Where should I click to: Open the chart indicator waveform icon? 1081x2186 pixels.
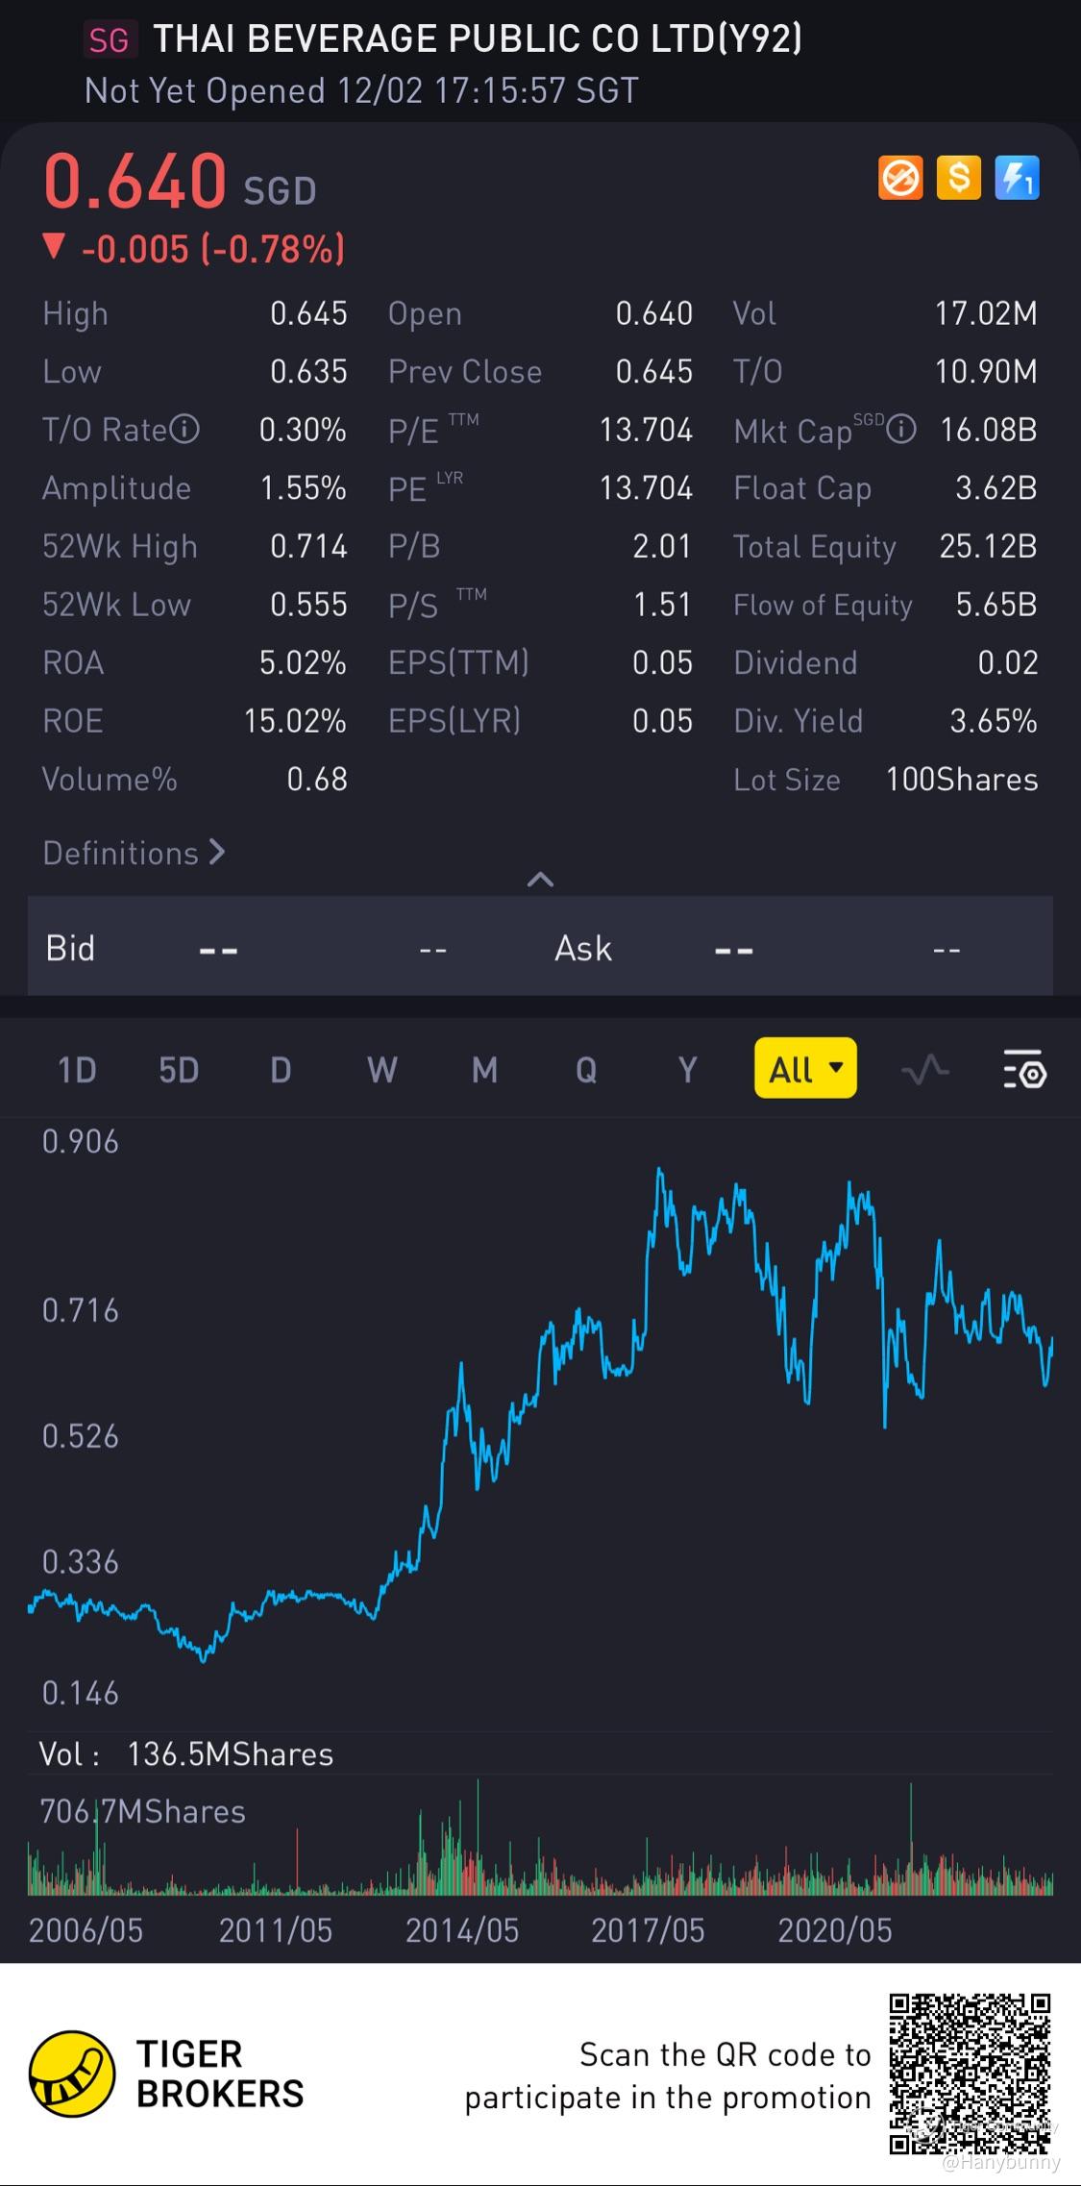pos(924,1070)
